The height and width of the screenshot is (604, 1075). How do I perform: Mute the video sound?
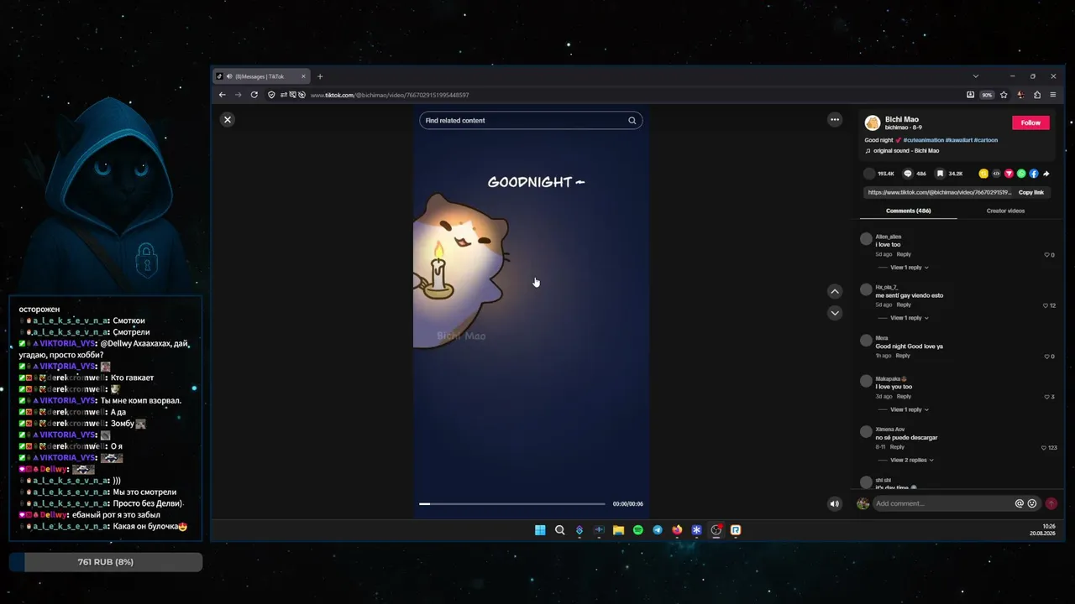834,504
